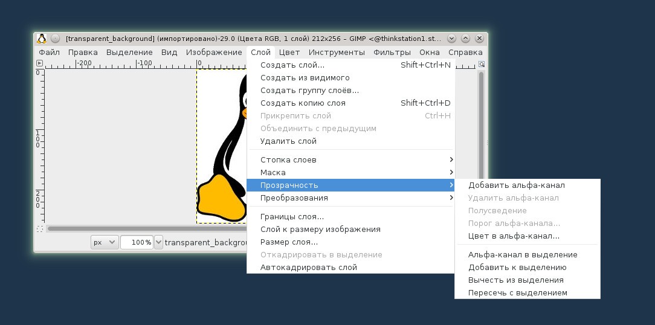Close the open Слой menu
Viewport: 655px width, 325px height.
click(x=260, y=52)
